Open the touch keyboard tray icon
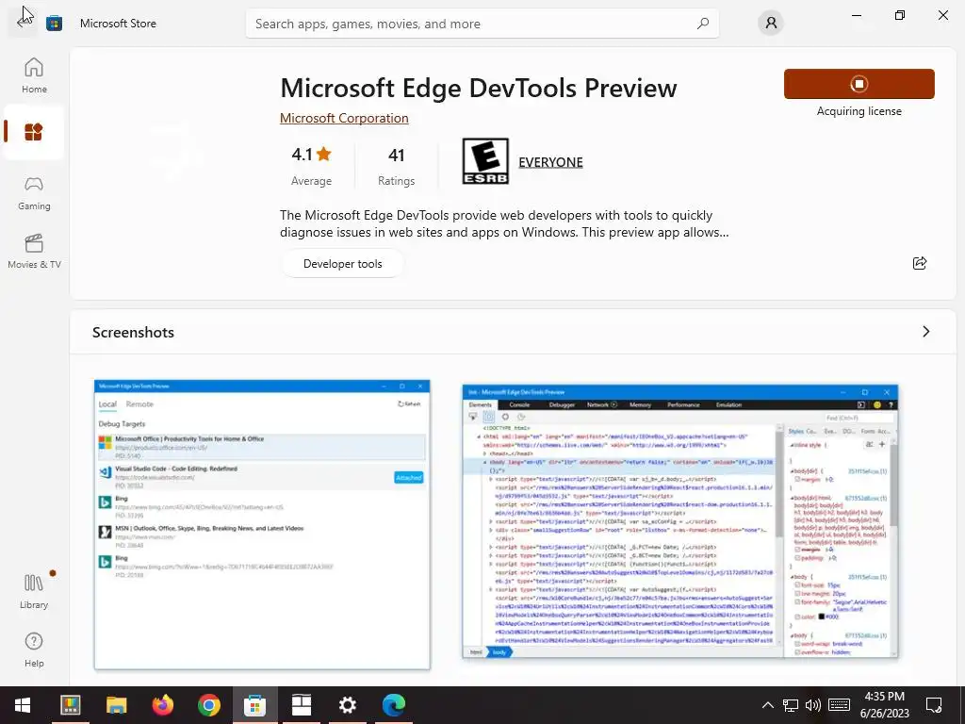Image resolution: width=965 pixels, height=724 pixels. pyautogui.click(x=839, y=705)
